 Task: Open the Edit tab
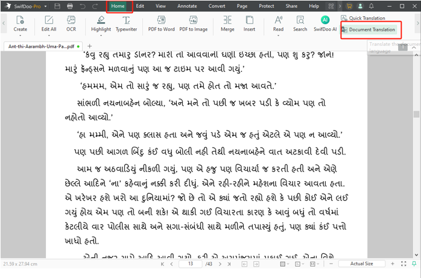click(x=140, y=6)
